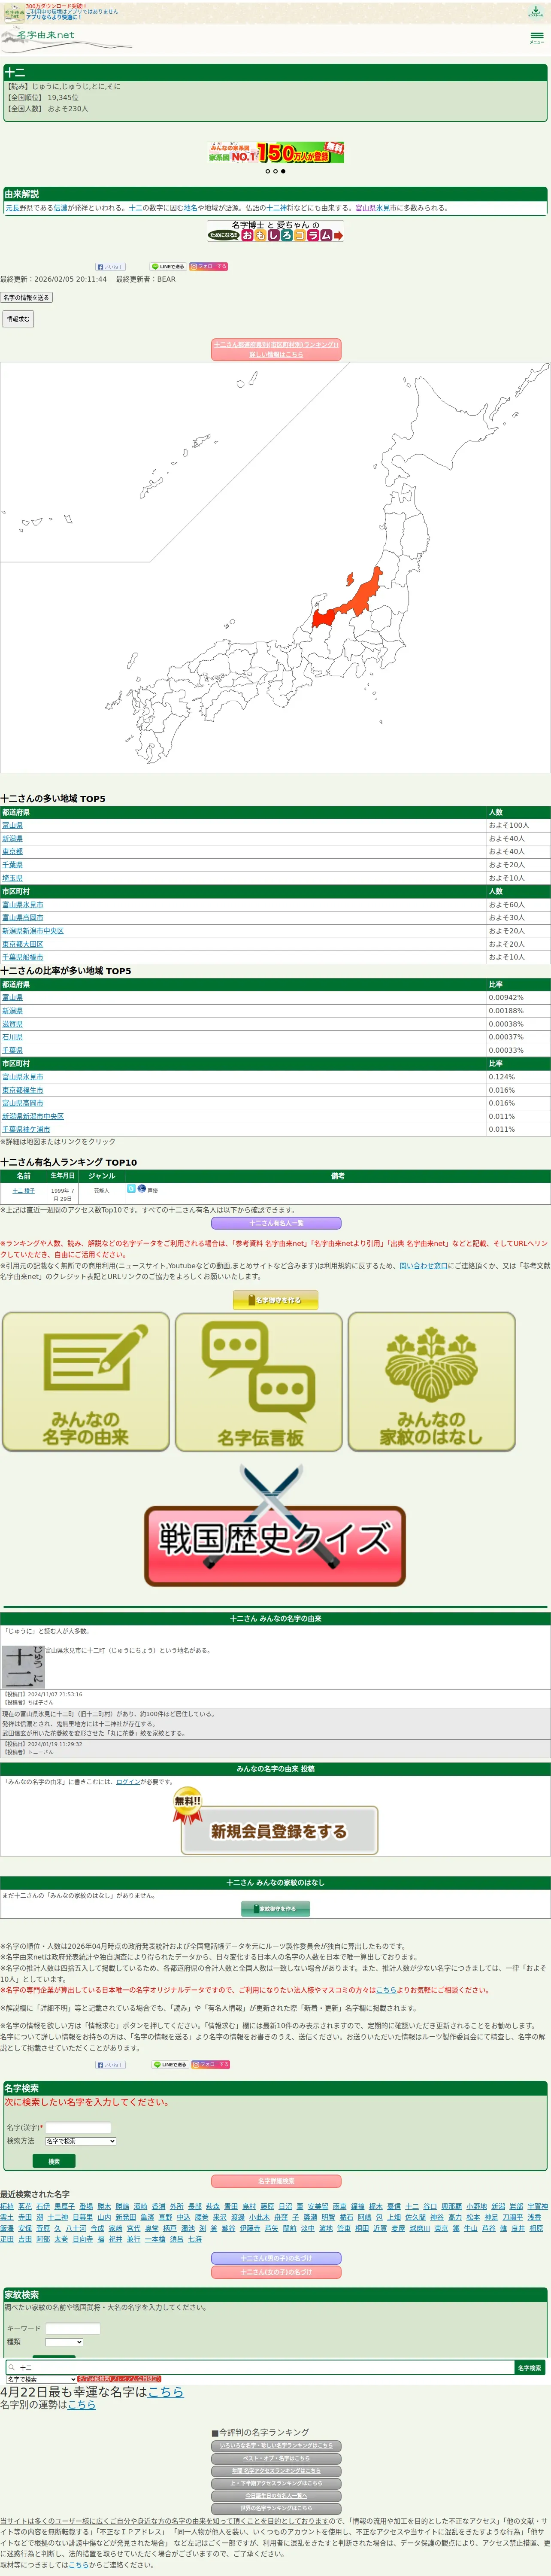
Task: Open the 新潟県 link in the prefecture ranking
Action: pyautogui.click(x=12, y=838)
